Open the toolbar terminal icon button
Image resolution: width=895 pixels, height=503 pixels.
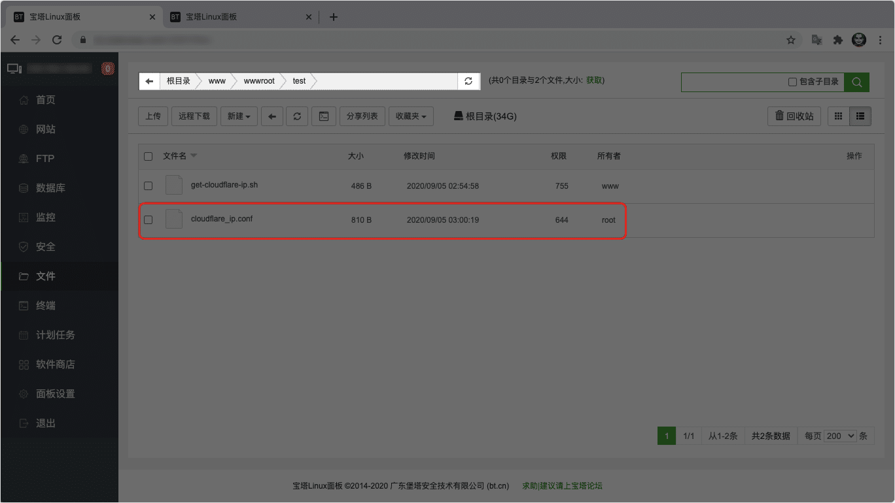pyautogui.click(x=323, y=116)
